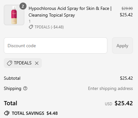Click the strikethrough $29.90 original price
138x118 pixels.
click(x=127, y=9)
